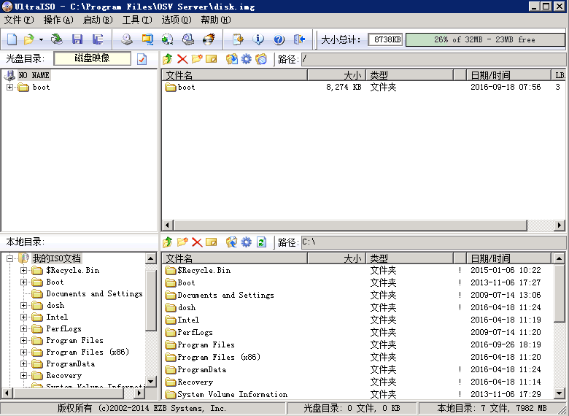The width and height of the screenshot is (569, 416).
Task: Click the Exit door icon in toolbar
Action: (x=299, y=39)
